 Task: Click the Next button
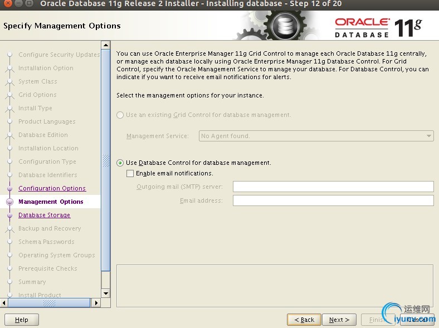coord(339,320)
